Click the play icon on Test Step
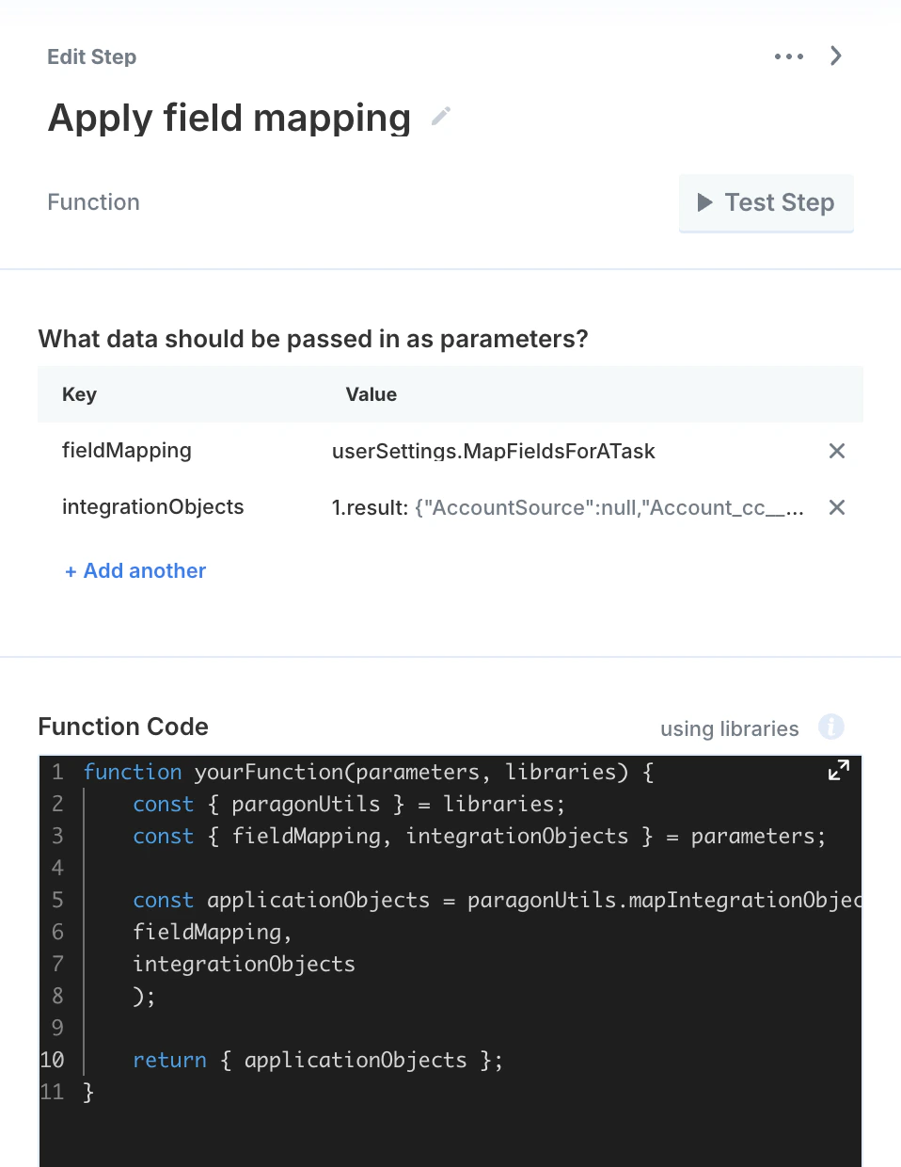901x1167 pixels. point(705,201)
